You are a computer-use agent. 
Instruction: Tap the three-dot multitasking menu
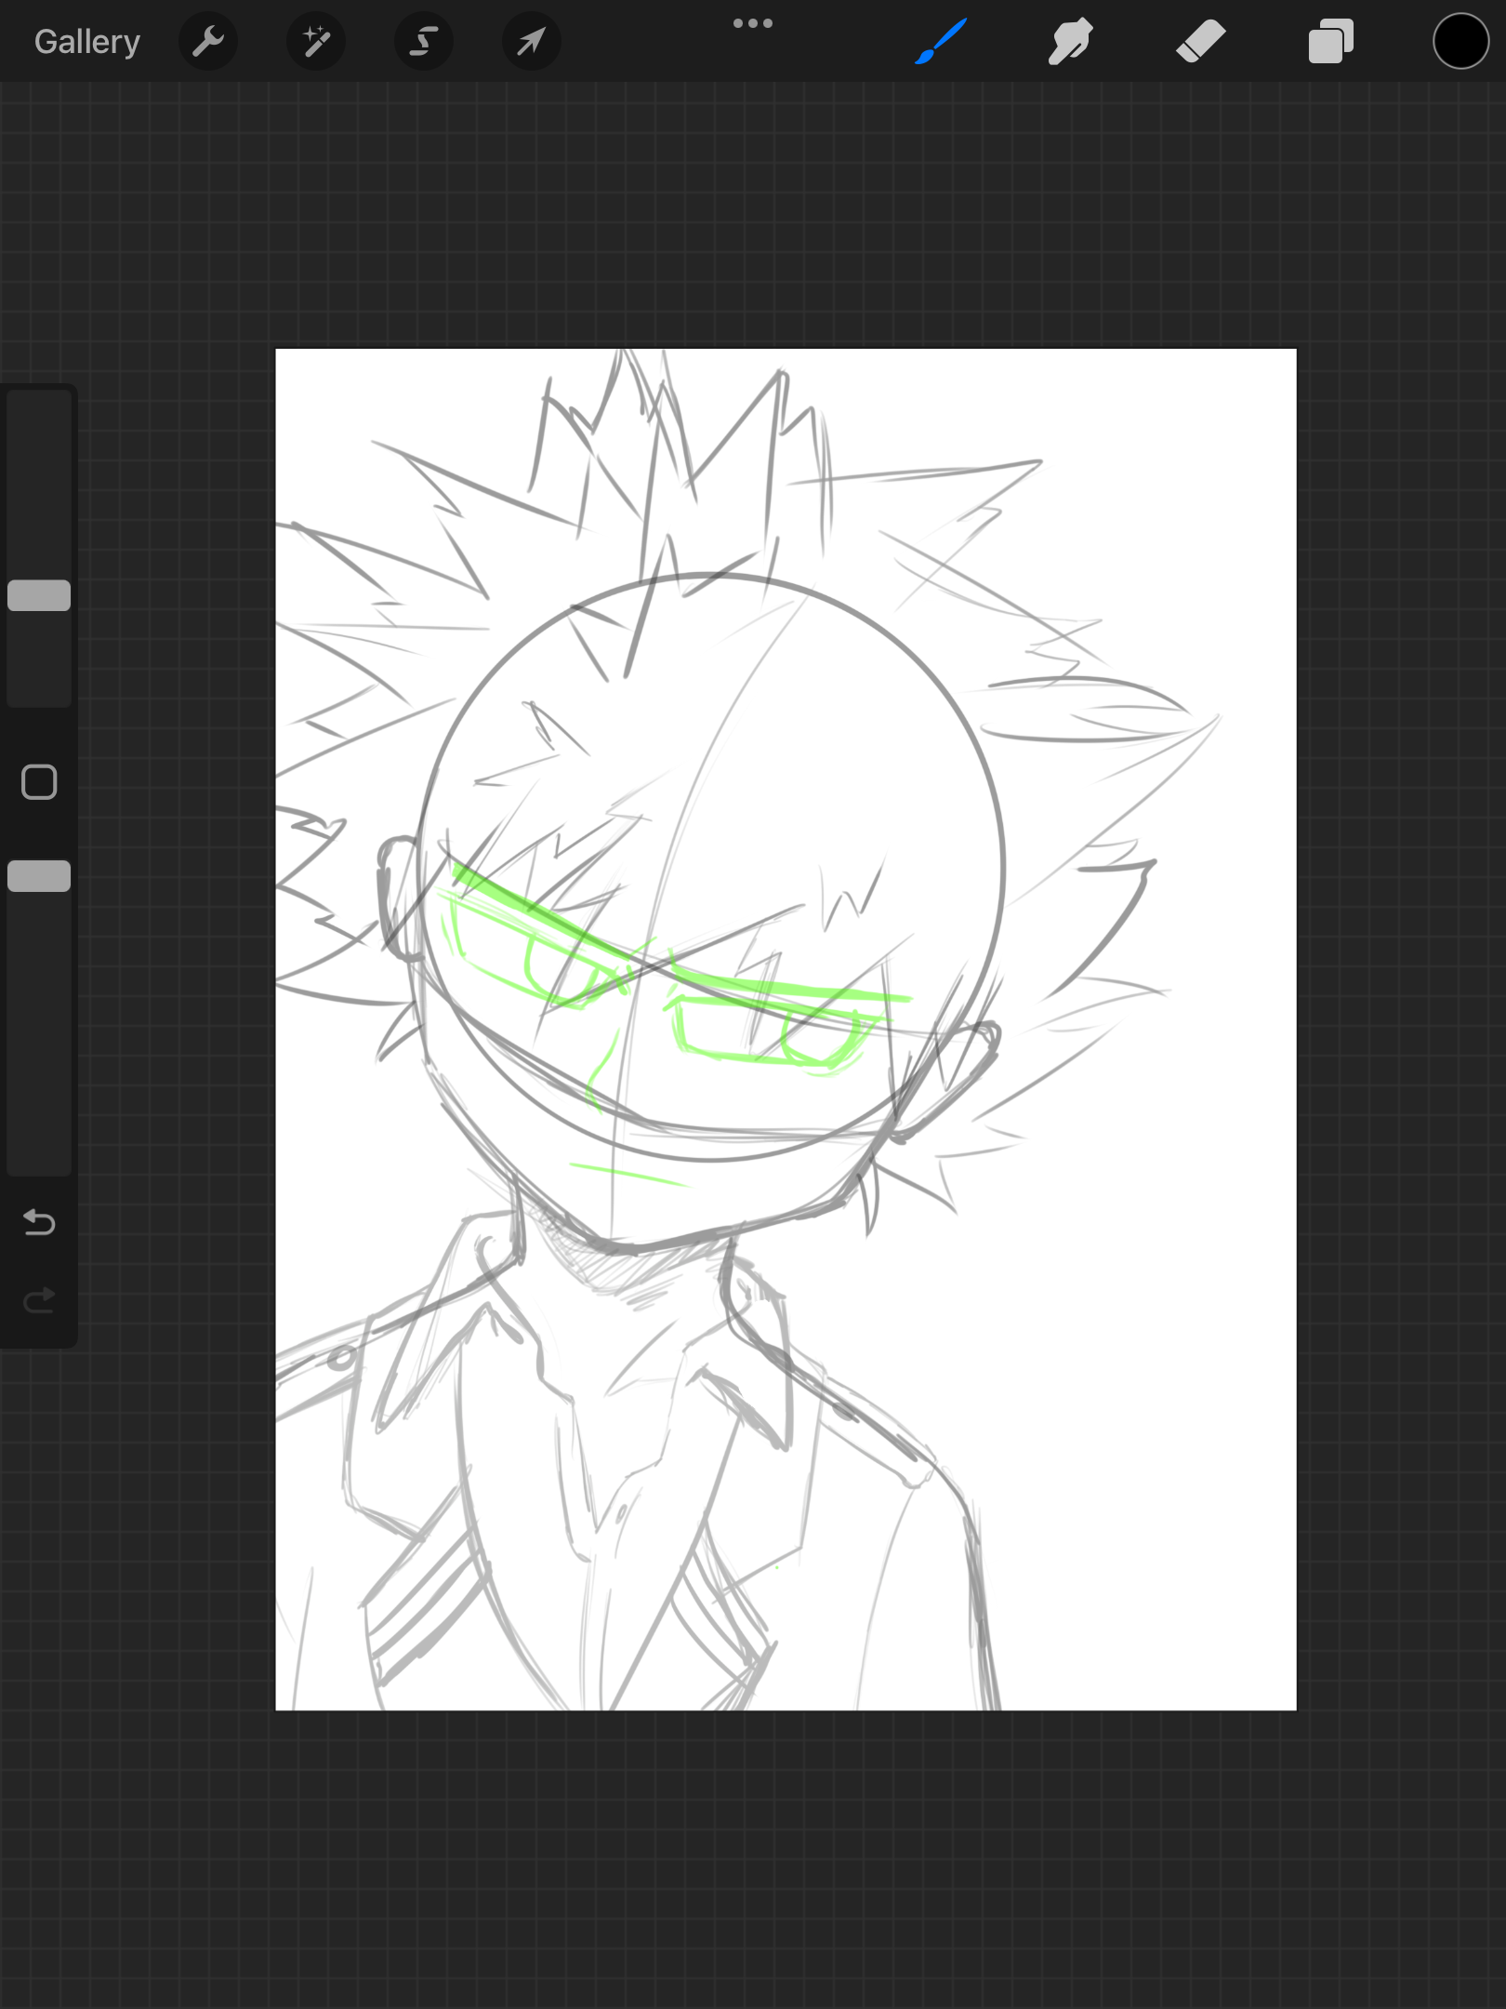[753, 23]
